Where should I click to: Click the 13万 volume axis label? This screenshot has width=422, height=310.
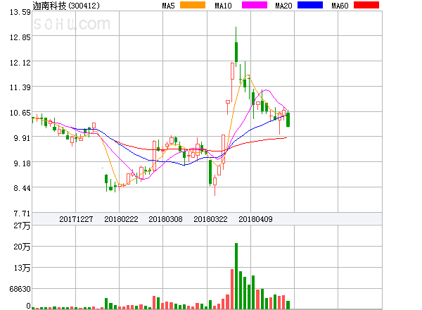click(x=22, y=268)
